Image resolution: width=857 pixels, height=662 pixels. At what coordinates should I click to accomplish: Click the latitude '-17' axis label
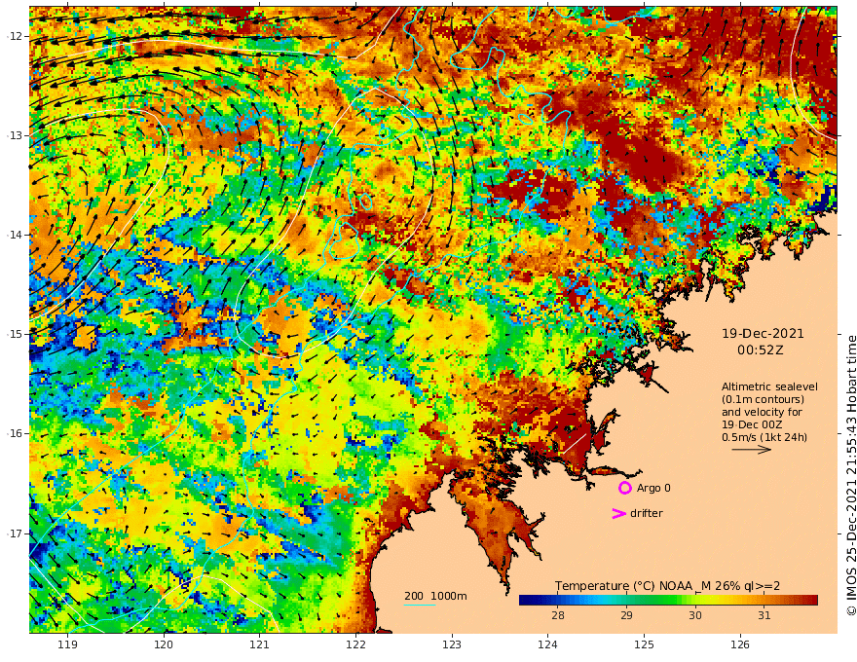click(x=15, y=533)
